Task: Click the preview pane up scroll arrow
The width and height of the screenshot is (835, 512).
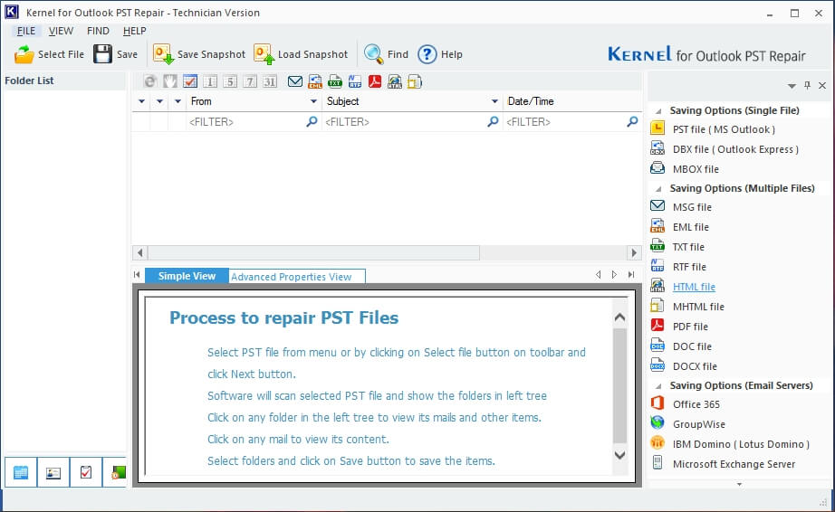Action: [619, 318]
